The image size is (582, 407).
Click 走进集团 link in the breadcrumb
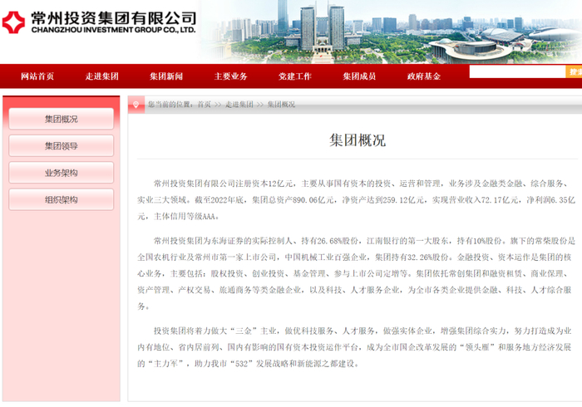[239, 105]
